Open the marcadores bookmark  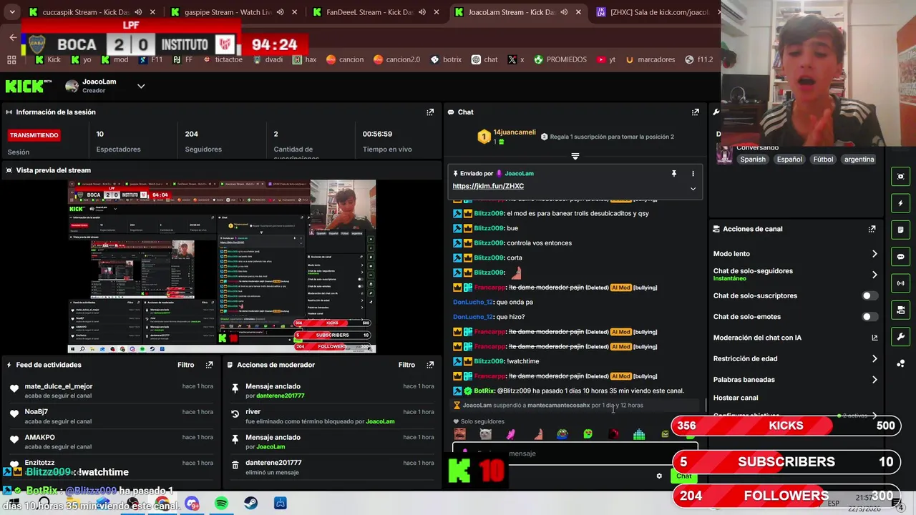pyautogui.click(x=651, y=59)
